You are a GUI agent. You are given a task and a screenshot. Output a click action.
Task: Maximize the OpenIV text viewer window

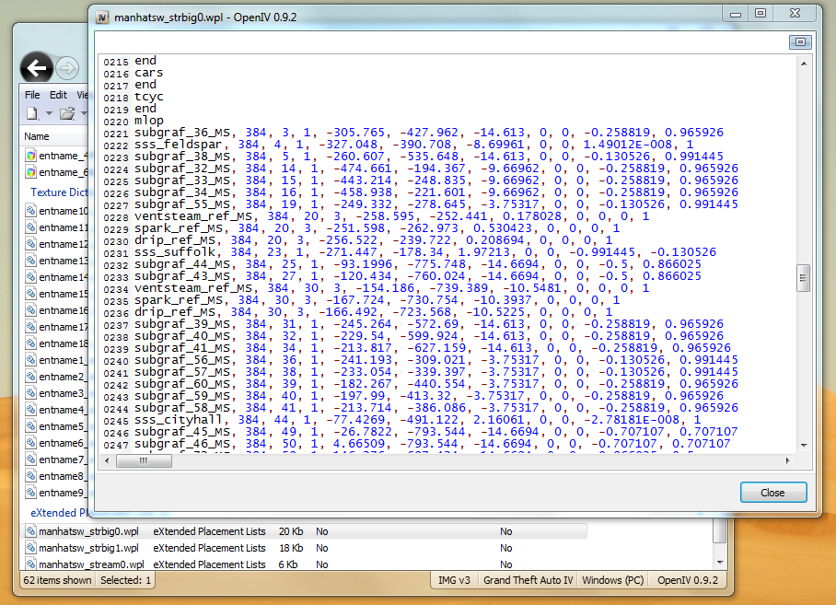[x=760, y=14]
